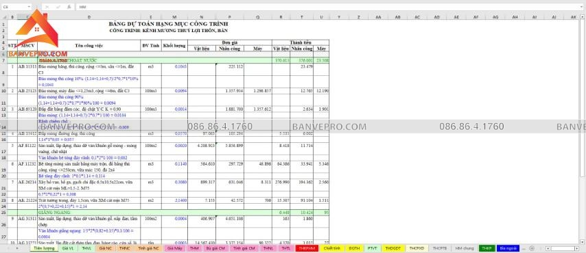Expand the Name Box dropdown arrow
The width and height of the screenshot is (586, 253).
coord(29,7)
